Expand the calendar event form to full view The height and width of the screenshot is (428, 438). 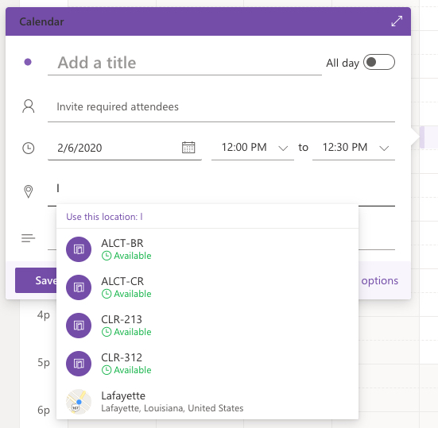point(397,21)
